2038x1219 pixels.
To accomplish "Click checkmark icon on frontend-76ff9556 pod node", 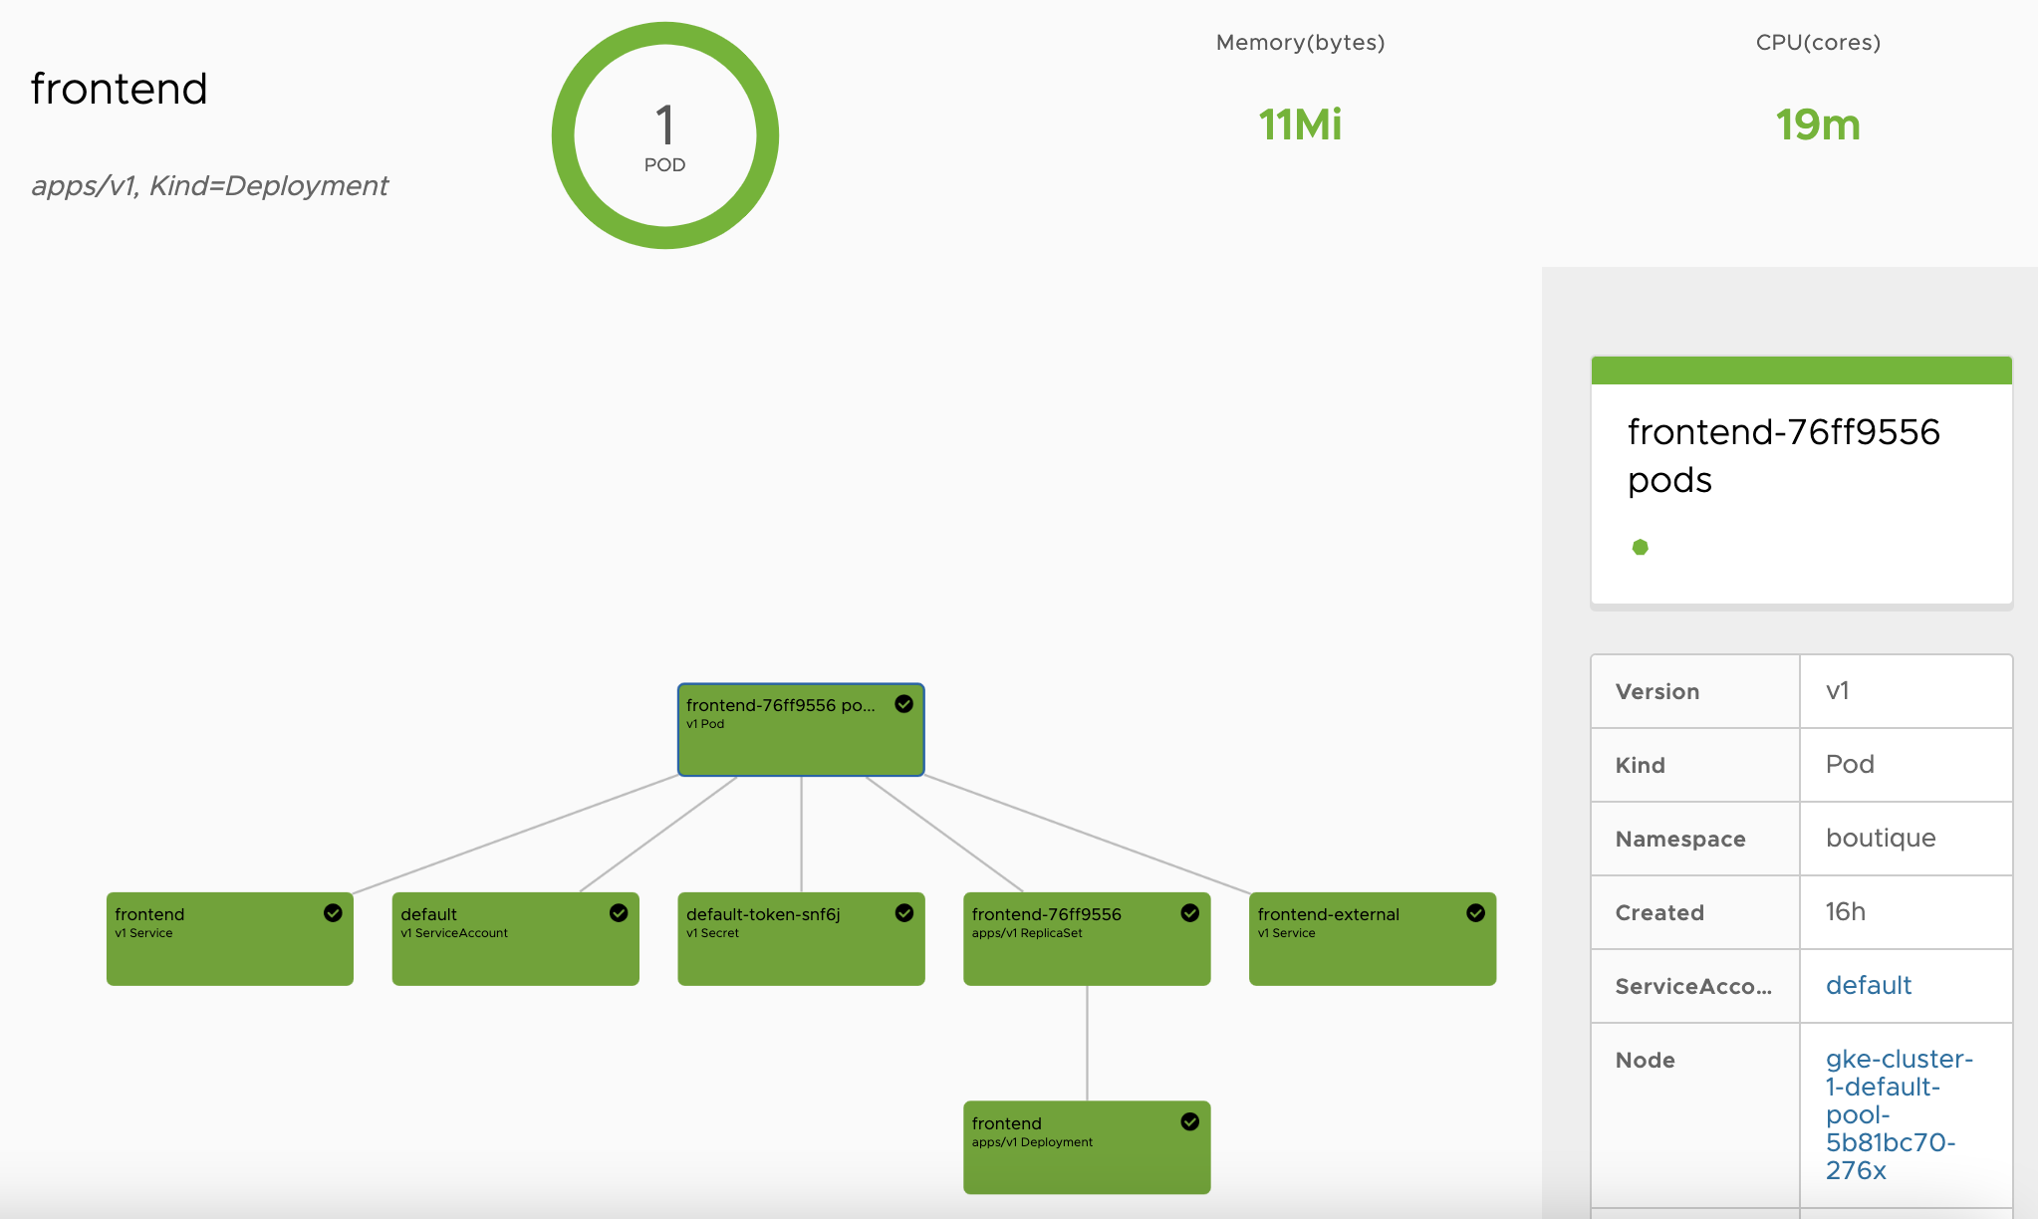I will pyautogui.click(x=903, y=704).
